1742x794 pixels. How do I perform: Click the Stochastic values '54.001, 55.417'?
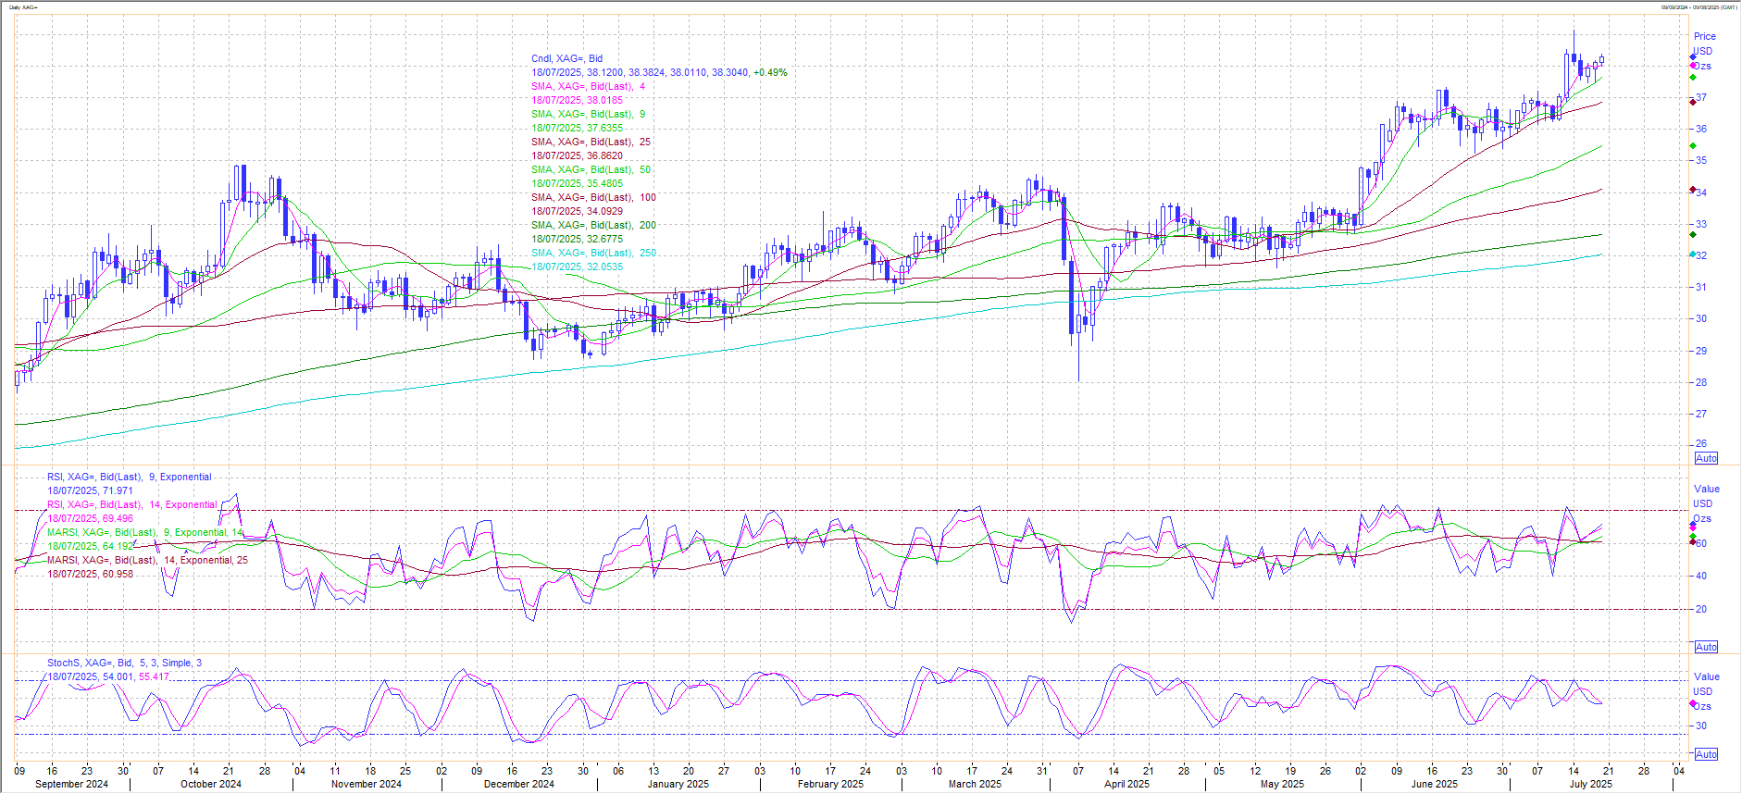point(136,676)
